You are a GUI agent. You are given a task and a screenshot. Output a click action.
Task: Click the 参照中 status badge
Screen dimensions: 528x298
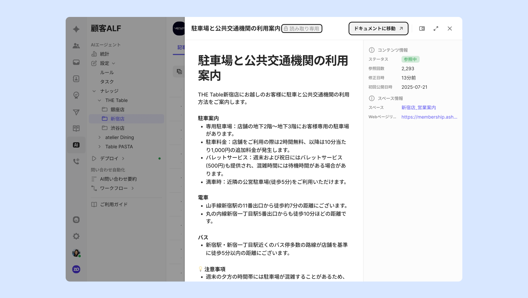411,59
